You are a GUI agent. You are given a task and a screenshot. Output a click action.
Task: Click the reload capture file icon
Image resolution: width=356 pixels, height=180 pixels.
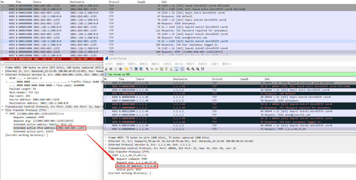[x=141, y=69]
